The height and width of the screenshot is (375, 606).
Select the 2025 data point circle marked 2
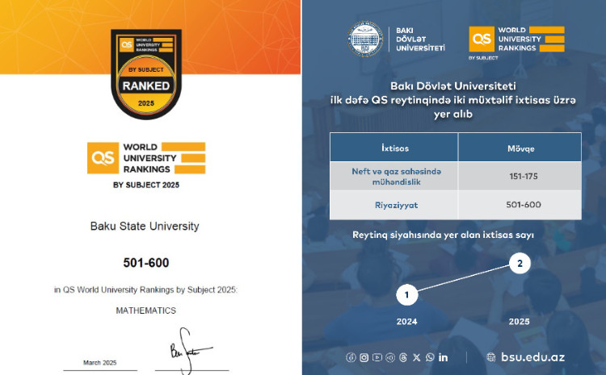[x=520, y=264]
